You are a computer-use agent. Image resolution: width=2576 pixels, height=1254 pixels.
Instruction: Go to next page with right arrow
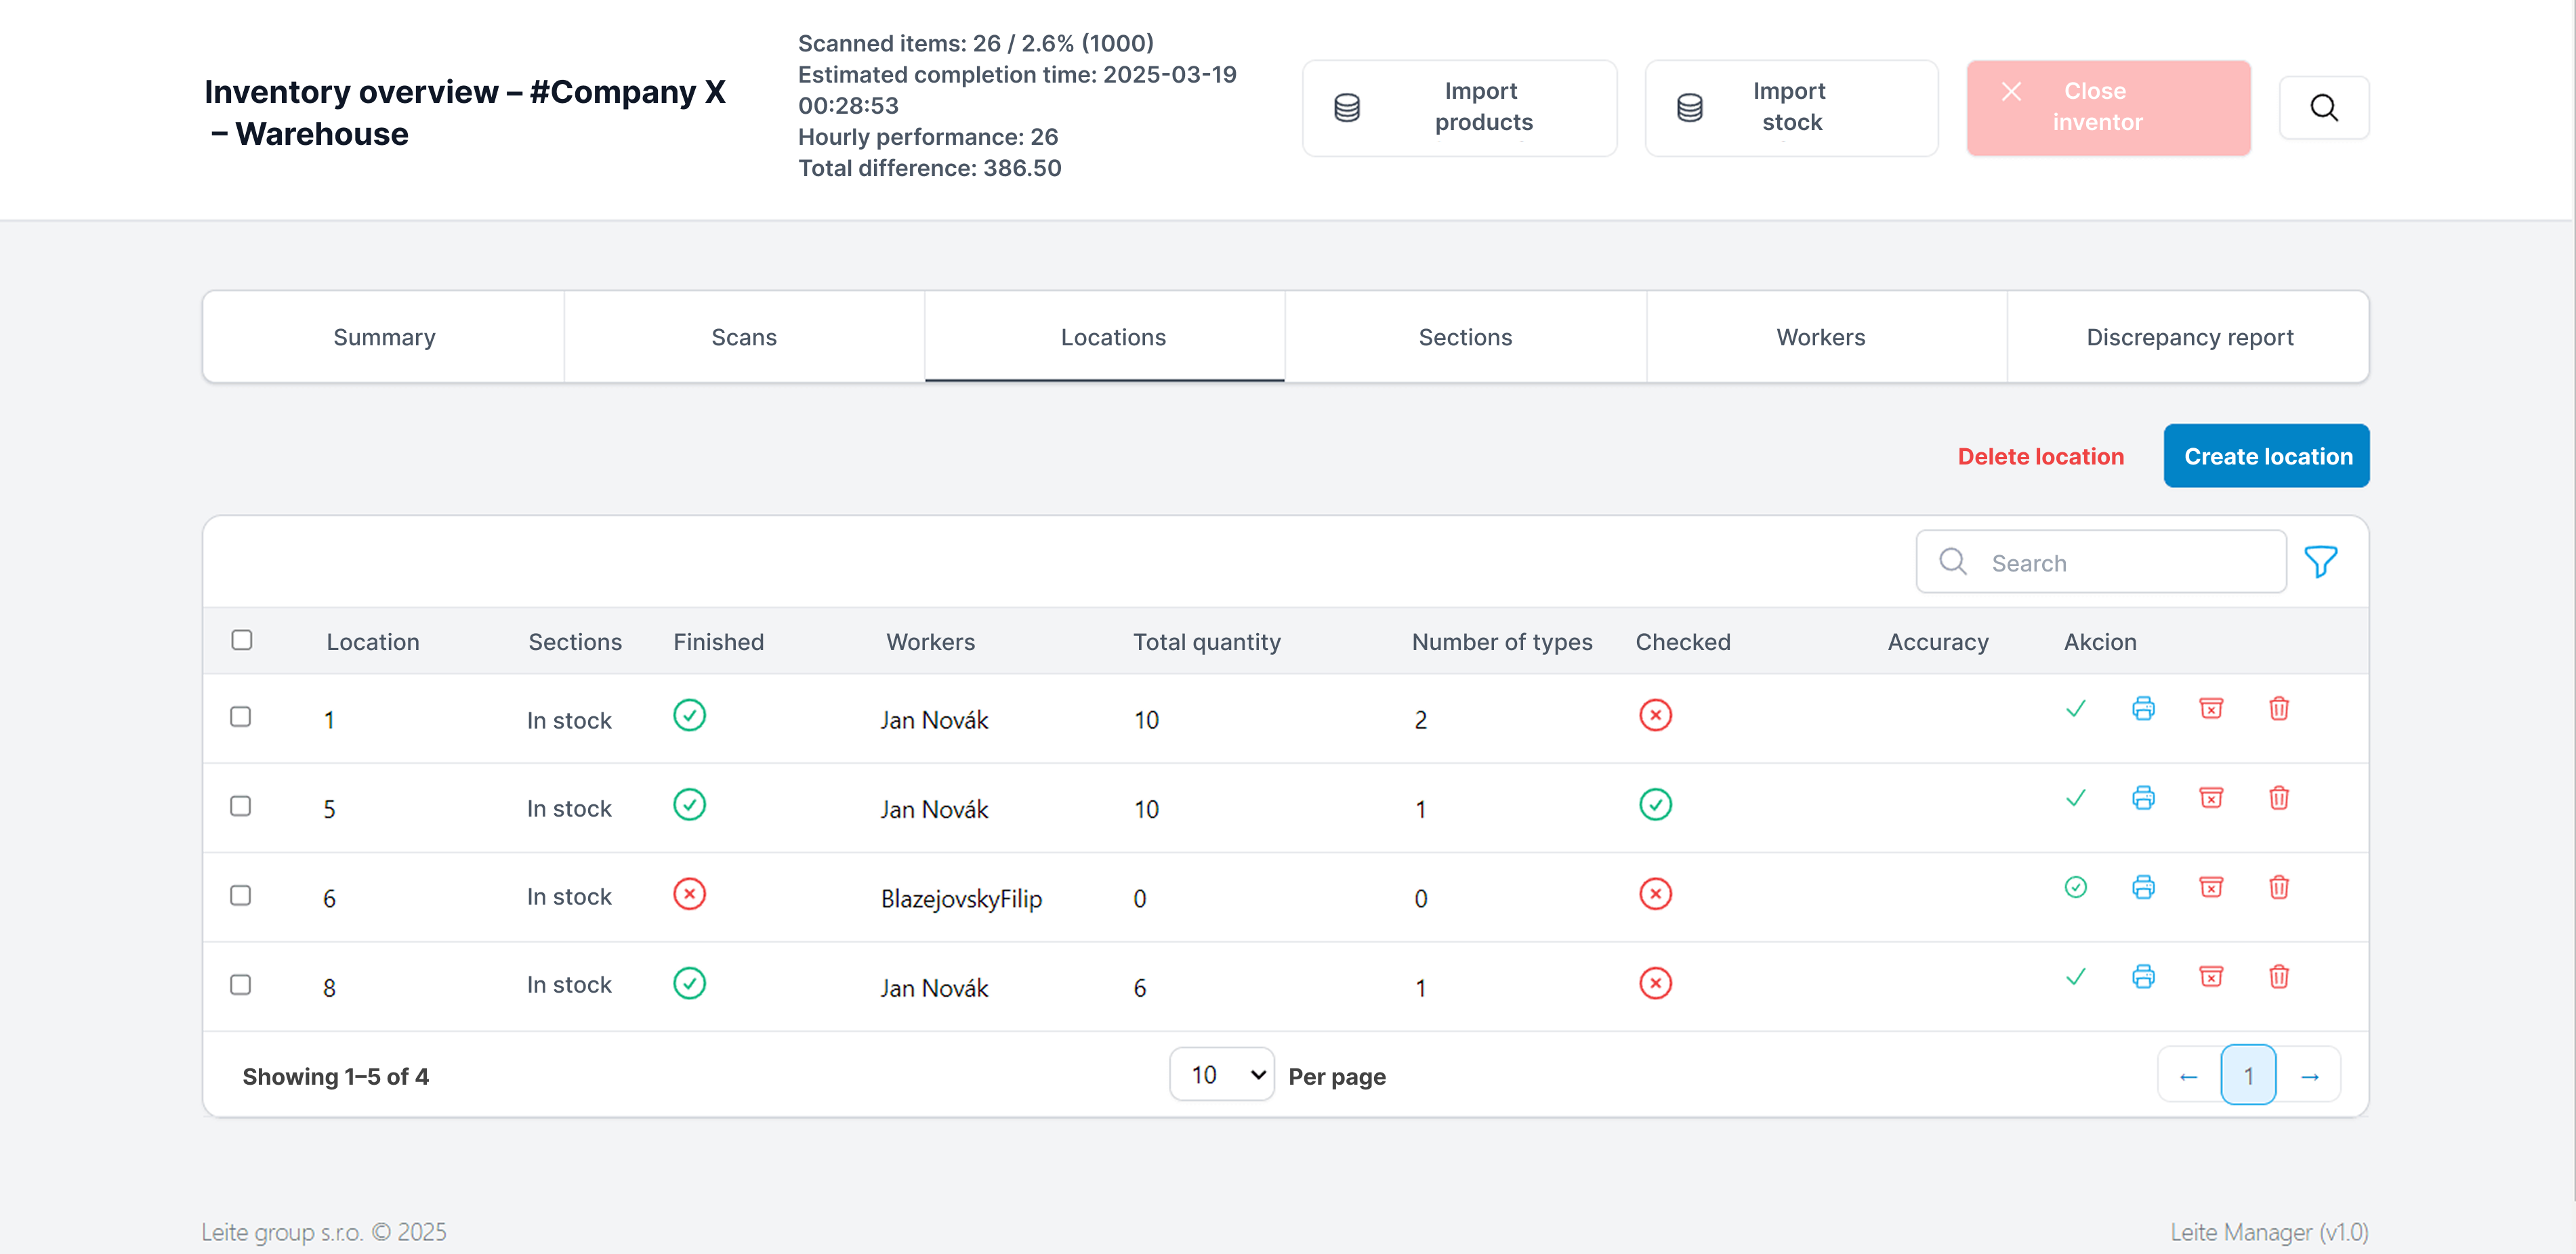(2309, 1075)
